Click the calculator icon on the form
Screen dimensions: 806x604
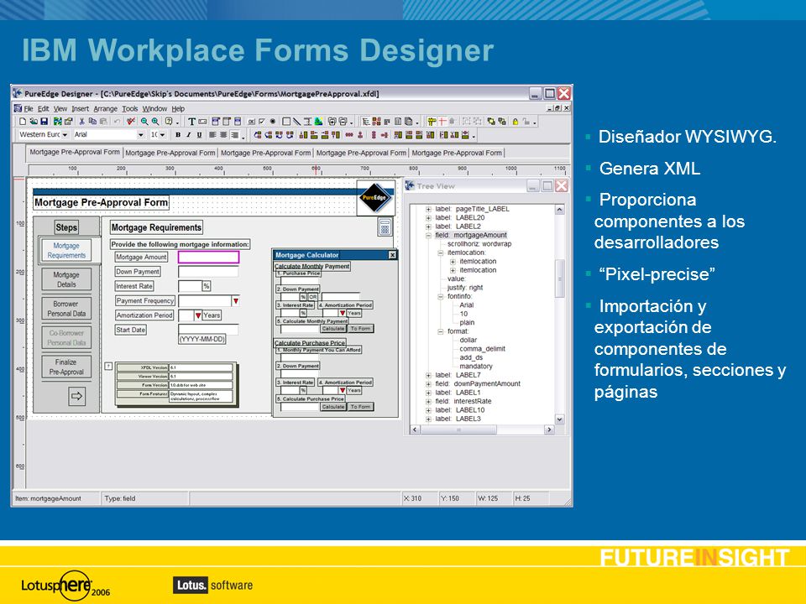(x=385, y=226)
